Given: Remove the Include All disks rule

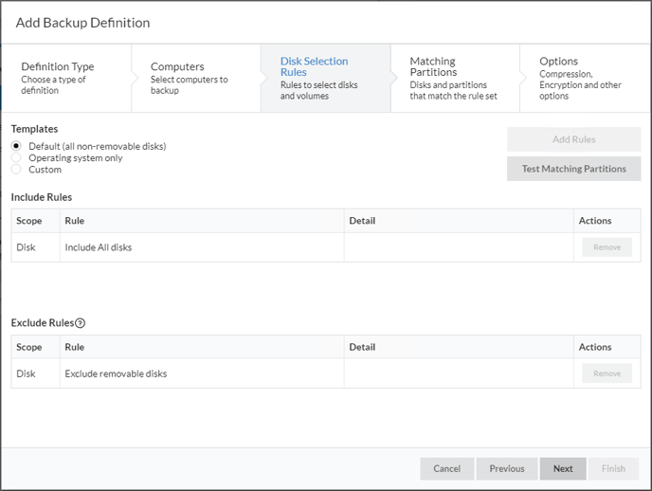Looking at the screenshot, I should point(607,247).
